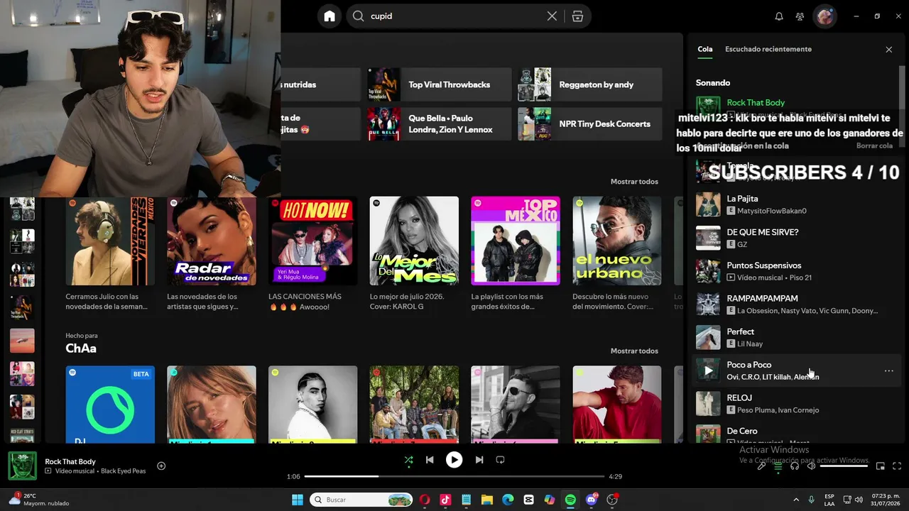Screen dimensions: 909x511
Task: Click upper Mostrar todos link
Action: click(x=634, y=182)
